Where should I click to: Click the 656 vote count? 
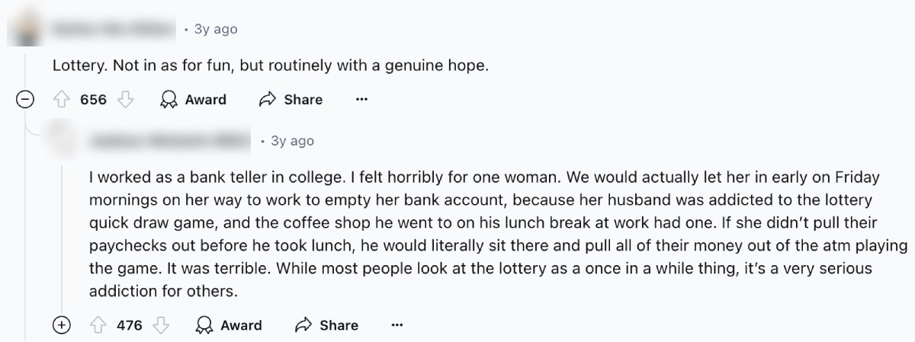[x=94, y=100]
